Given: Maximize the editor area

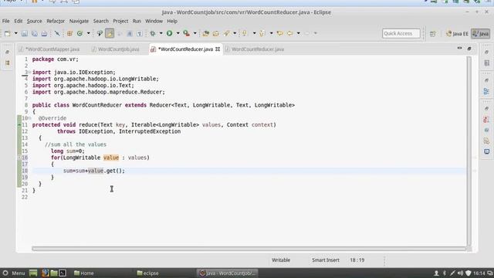Looking at the screenshot, I should pyautogui.click(x=469, y=49).
